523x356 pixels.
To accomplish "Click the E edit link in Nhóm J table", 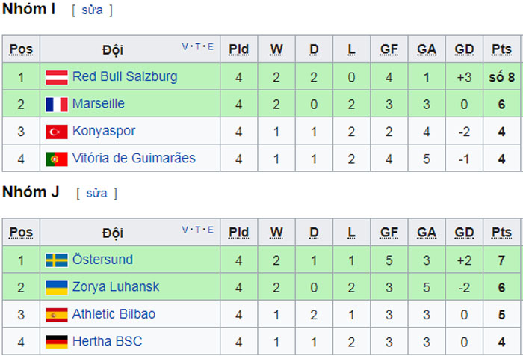I will pos(211,230).
